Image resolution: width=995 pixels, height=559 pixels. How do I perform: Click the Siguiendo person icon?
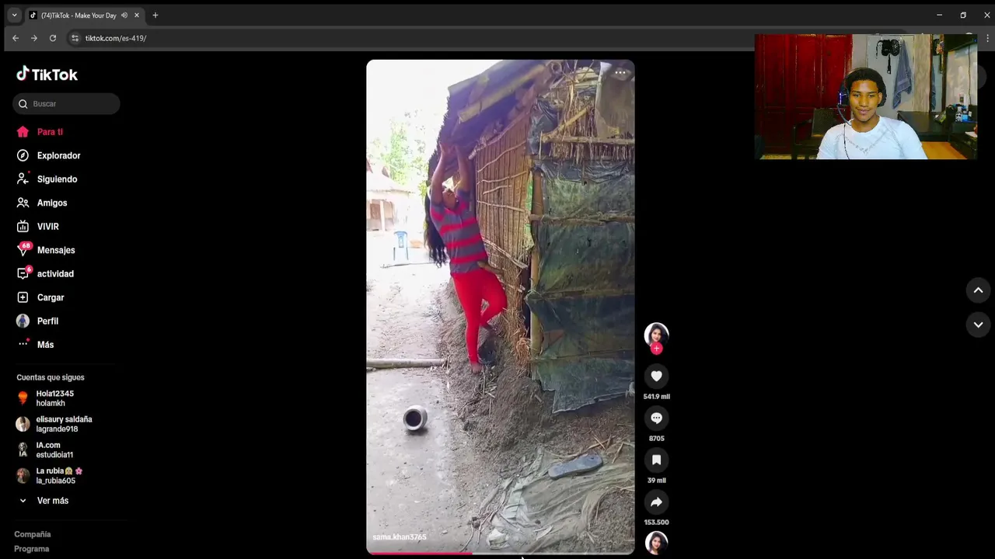point(23,179)
